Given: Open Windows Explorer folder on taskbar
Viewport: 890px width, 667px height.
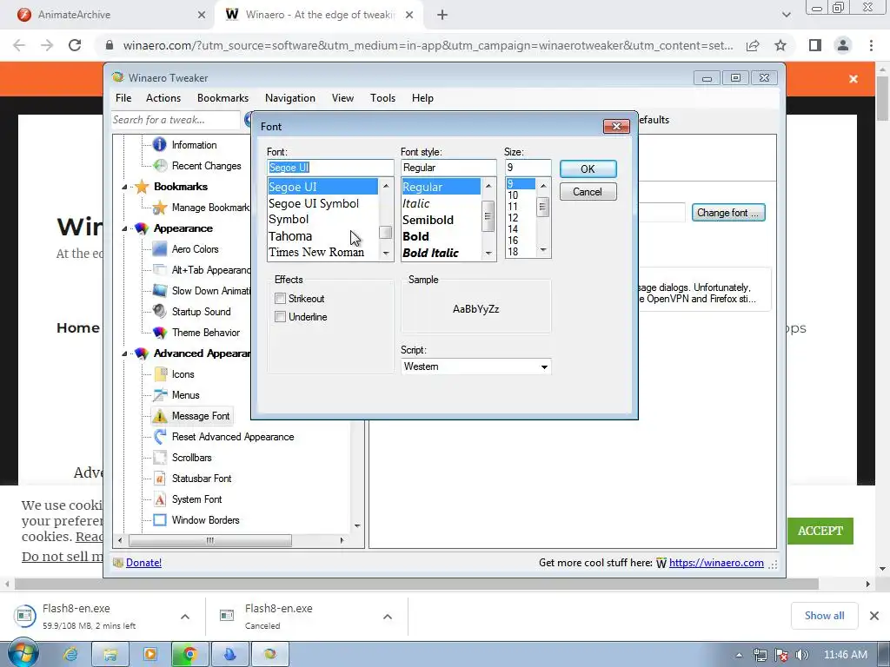Looking at the screenshot, I should click(110, 655).
